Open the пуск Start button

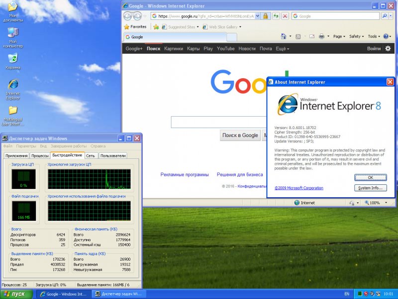coord(16,294)
